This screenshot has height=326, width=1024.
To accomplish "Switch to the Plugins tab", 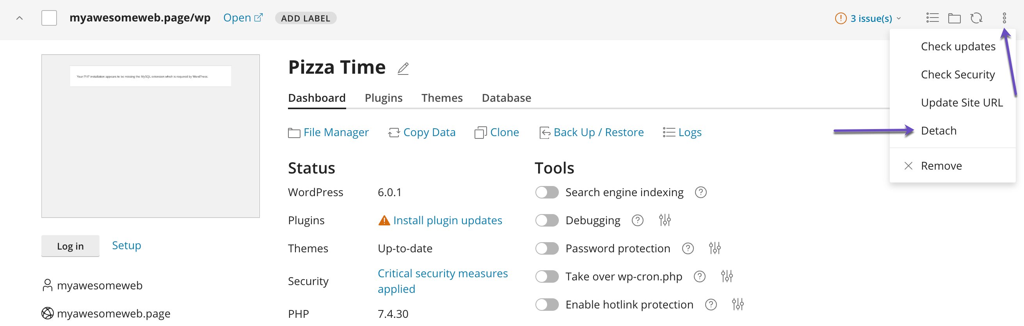I will click(x=383, y=97).
